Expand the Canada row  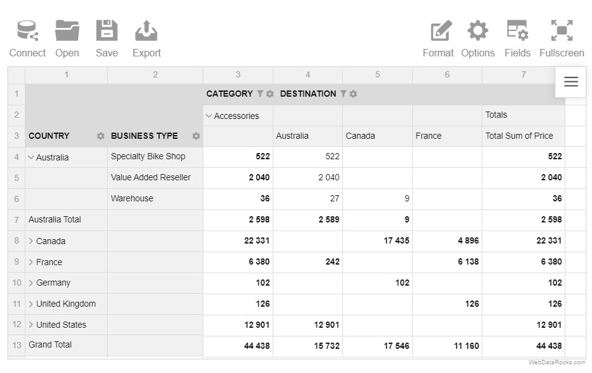click(31, 241)
